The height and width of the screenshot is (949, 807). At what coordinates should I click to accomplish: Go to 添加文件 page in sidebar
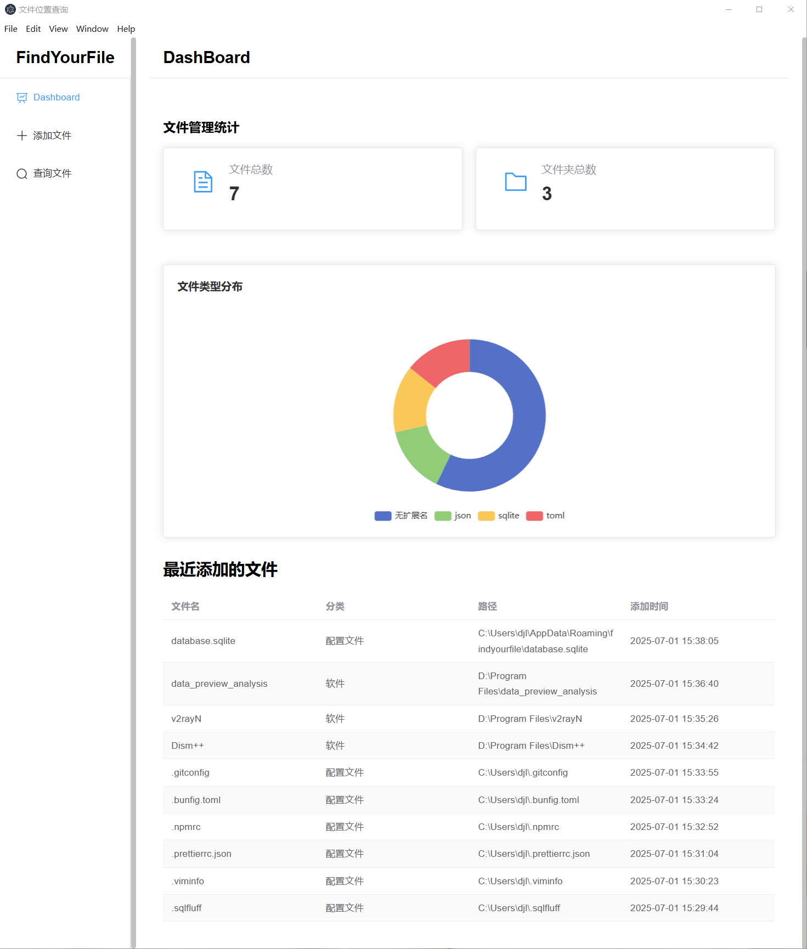[x=52, y=135]
